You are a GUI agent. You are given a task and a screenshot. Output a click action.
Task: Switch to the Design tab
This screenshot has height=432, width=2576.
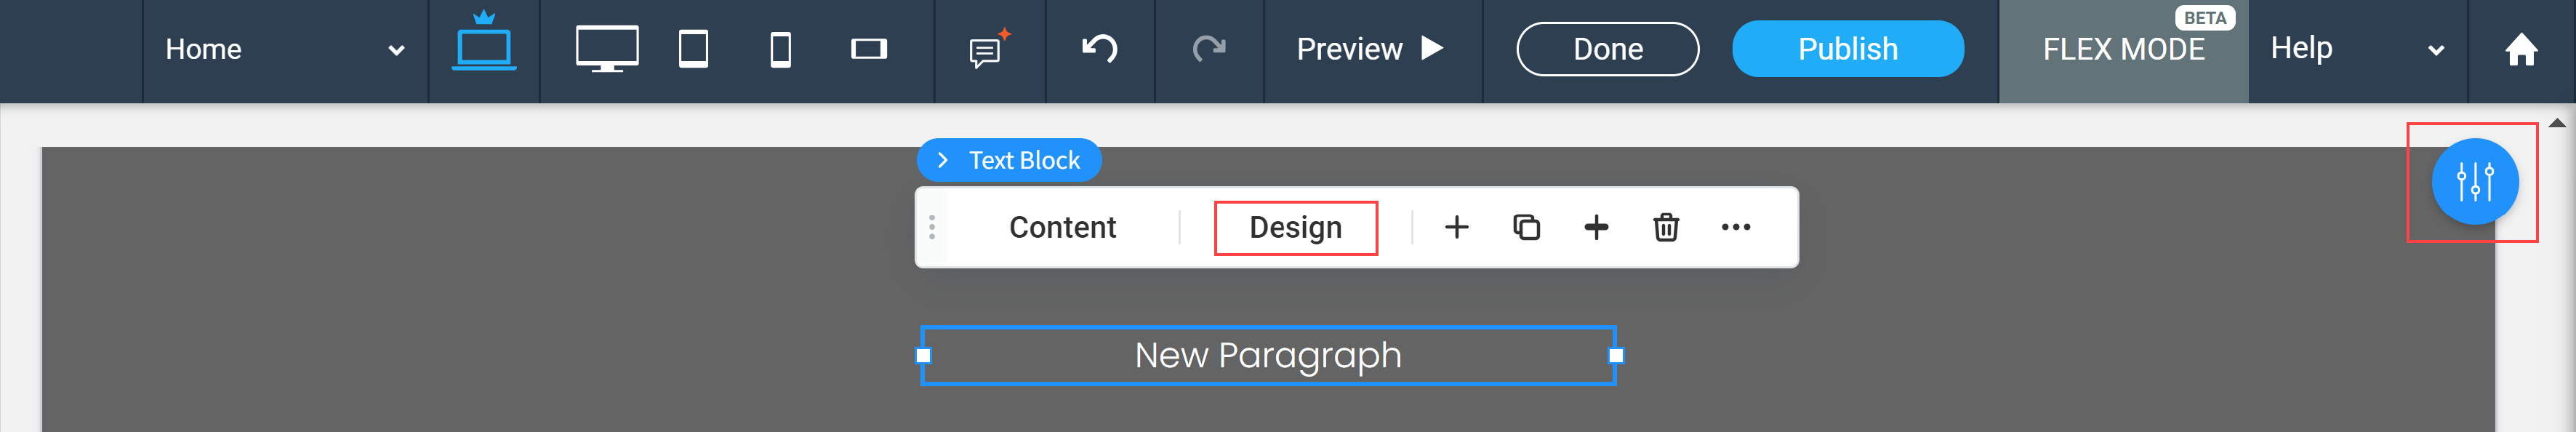coord(1296,227)
